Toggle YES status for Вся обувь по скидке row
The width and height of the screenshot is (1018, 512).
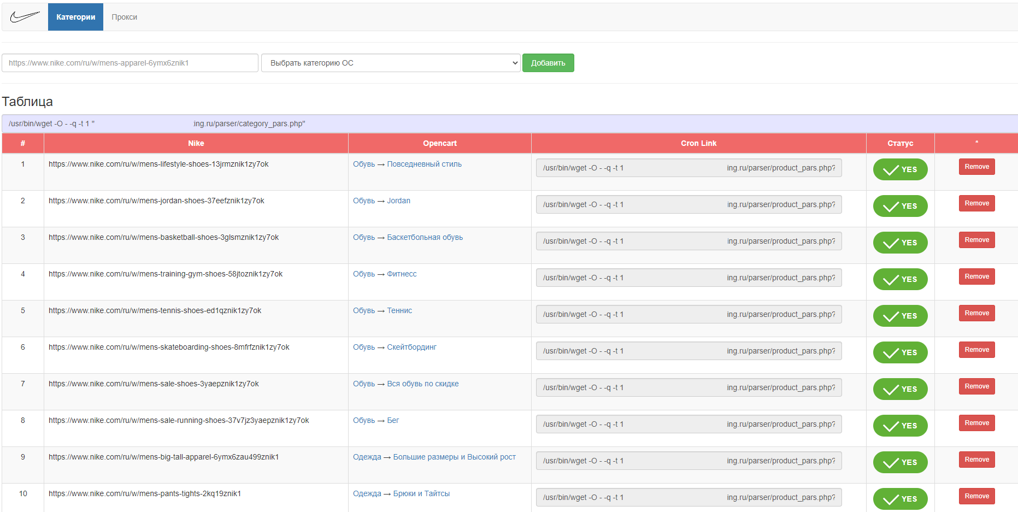click(900, 389)
